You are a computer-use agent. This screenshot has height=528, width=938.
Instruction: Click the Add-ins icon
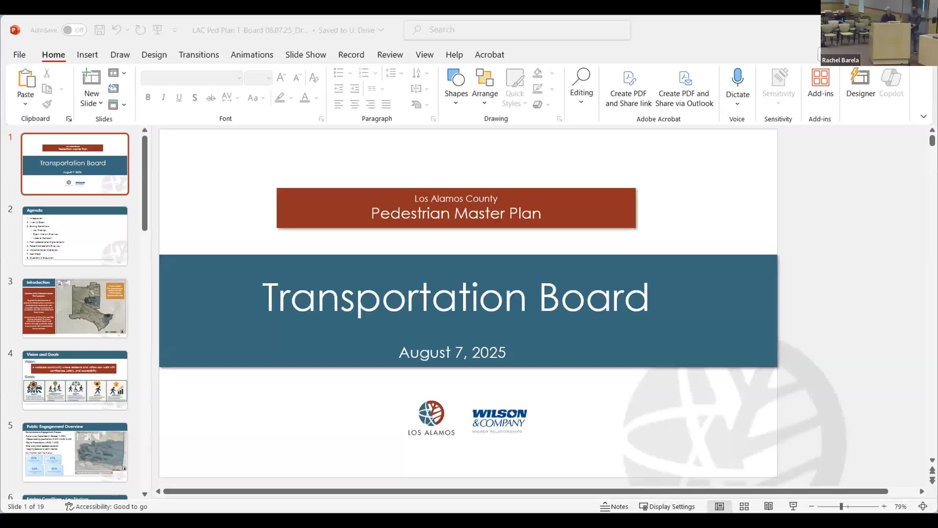tap(820, 78)
